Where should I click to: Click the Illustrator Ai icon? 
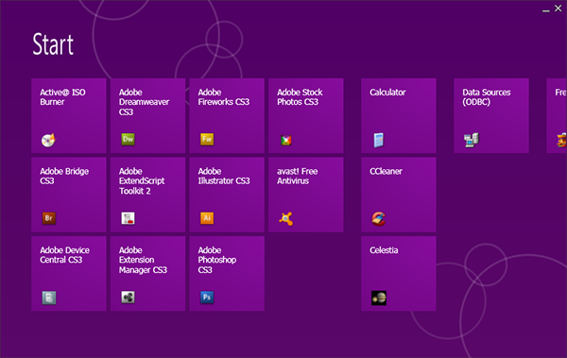[207, 218]
